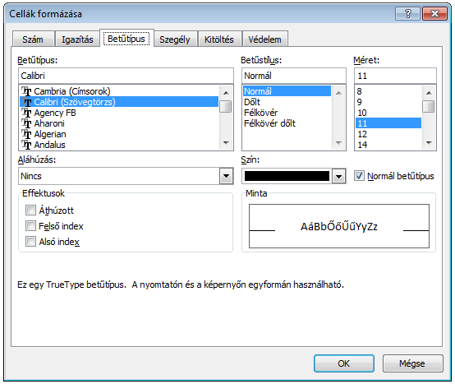Select font size 9
455x384 pixels.
point(388,102)
